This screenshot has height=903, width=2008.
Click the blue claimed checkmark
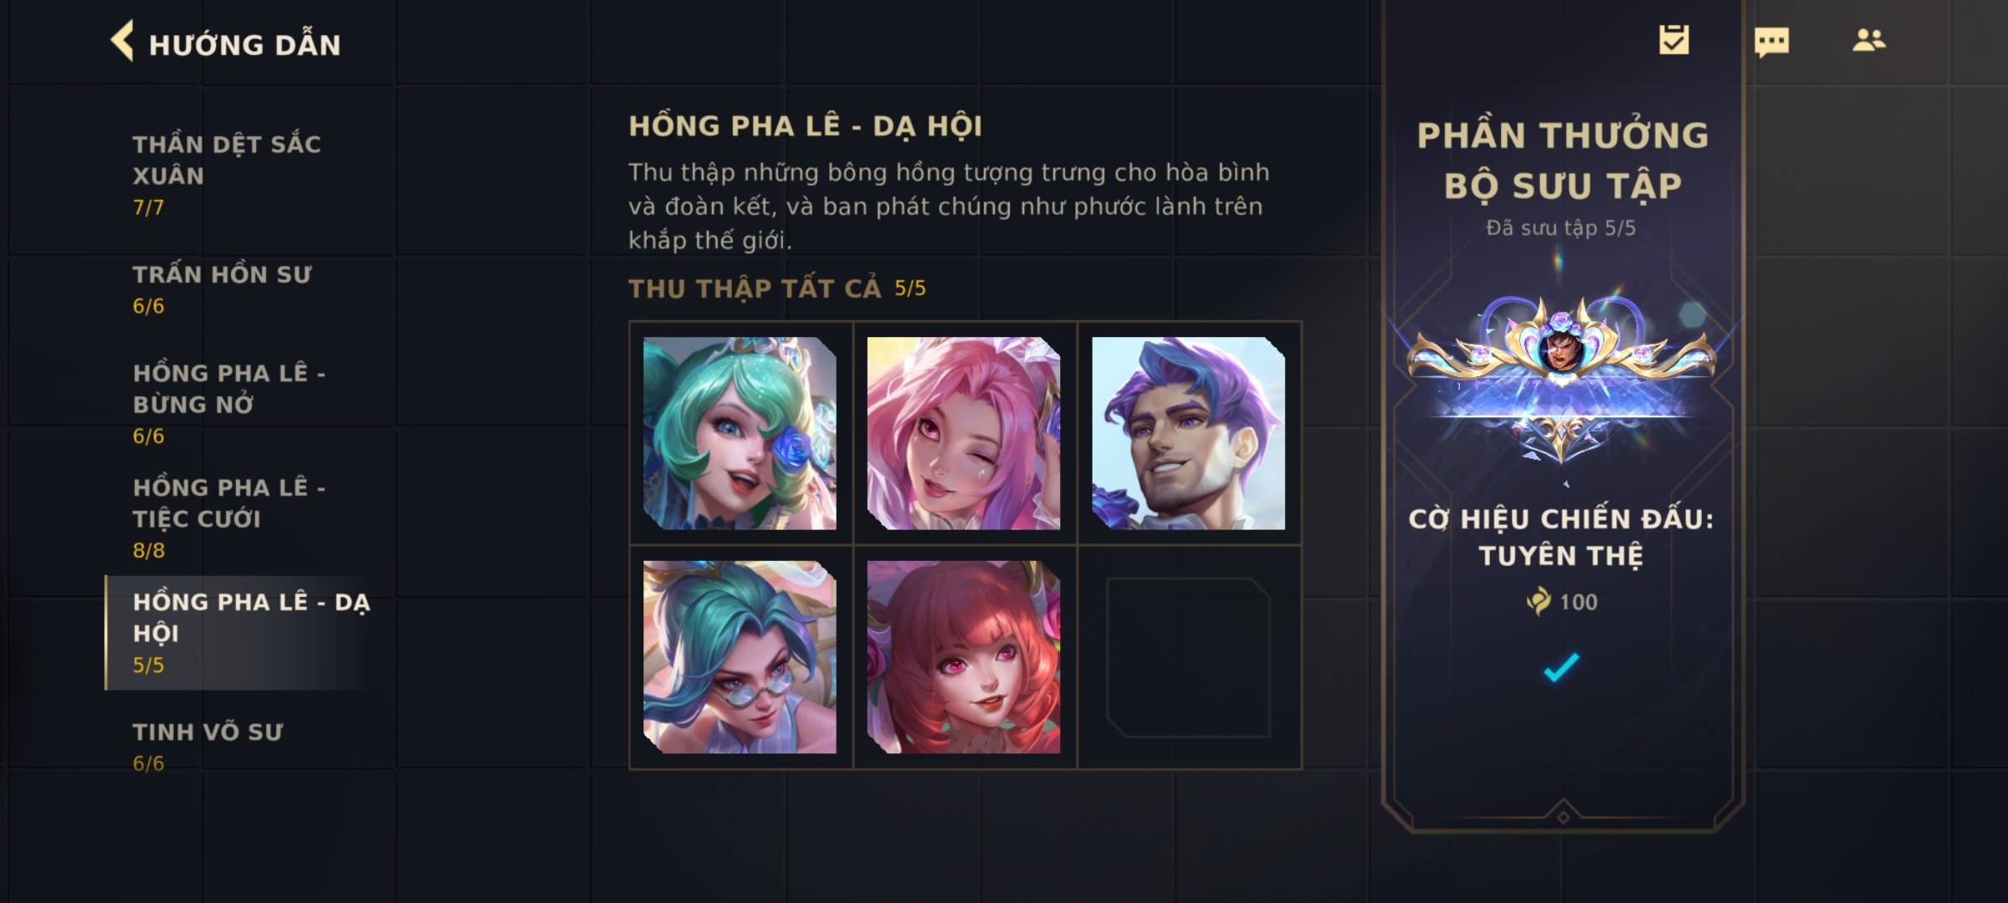pos(1561,667)
